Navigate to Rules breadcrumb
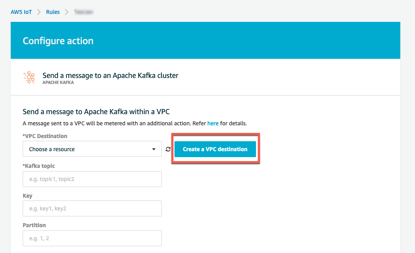415x253 pixels. (x=53, y=12)
